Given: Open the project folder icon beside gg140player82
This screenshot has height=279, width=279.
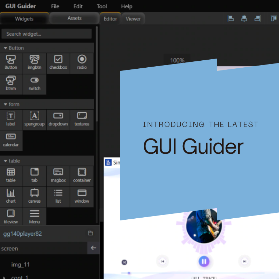Looking at the screenshot, I should click(91, 233).
